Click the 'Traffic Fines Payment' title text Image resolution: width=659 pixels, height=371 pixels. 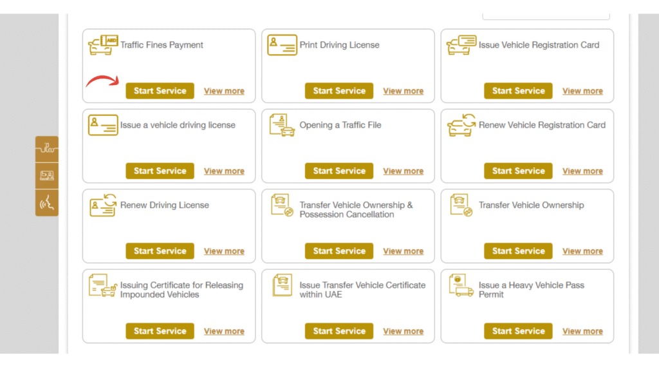tap(162, 45)
